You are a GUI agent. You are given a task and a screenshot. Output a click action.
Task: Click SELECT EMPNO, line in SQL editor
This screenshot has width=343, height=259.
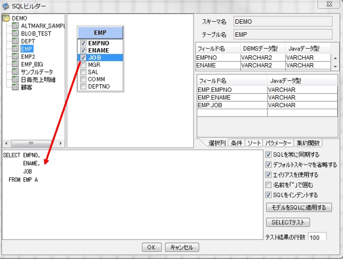(21, 156)
